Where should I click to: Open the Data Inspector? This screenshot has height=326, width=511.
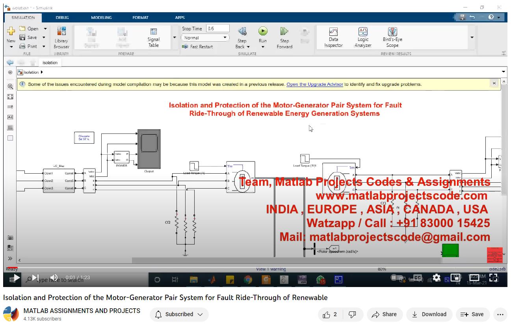click(x=333, y=37)
